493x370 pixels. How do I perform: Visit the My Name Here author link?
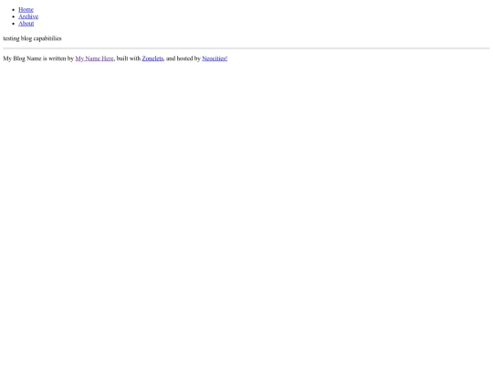coord(94,58)
